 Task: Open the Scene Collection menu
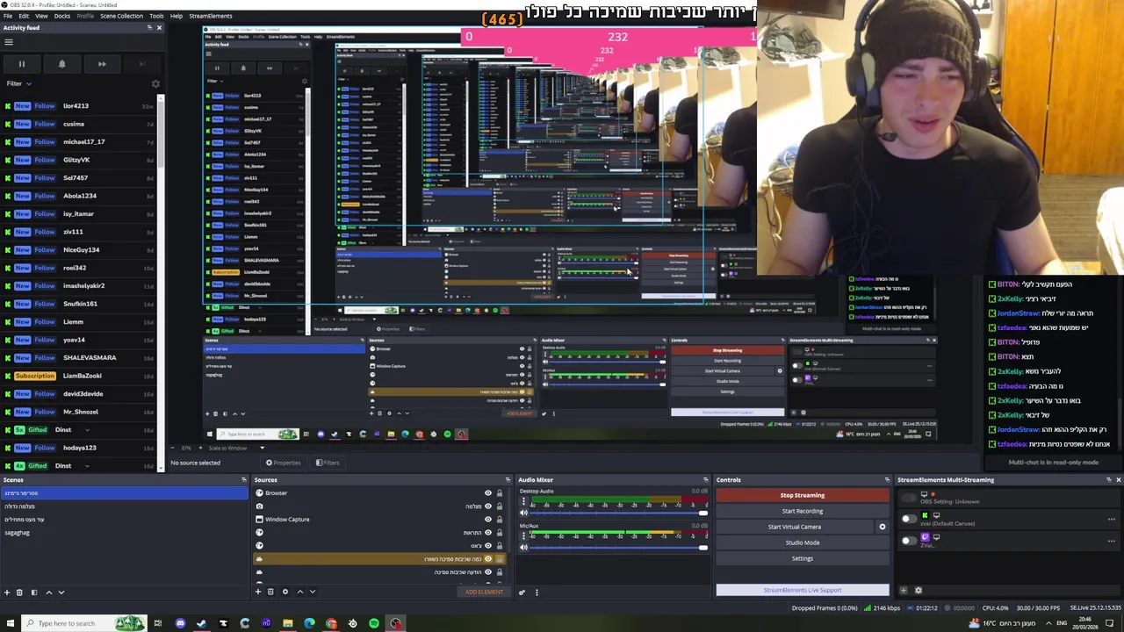[x=121, y=16]
